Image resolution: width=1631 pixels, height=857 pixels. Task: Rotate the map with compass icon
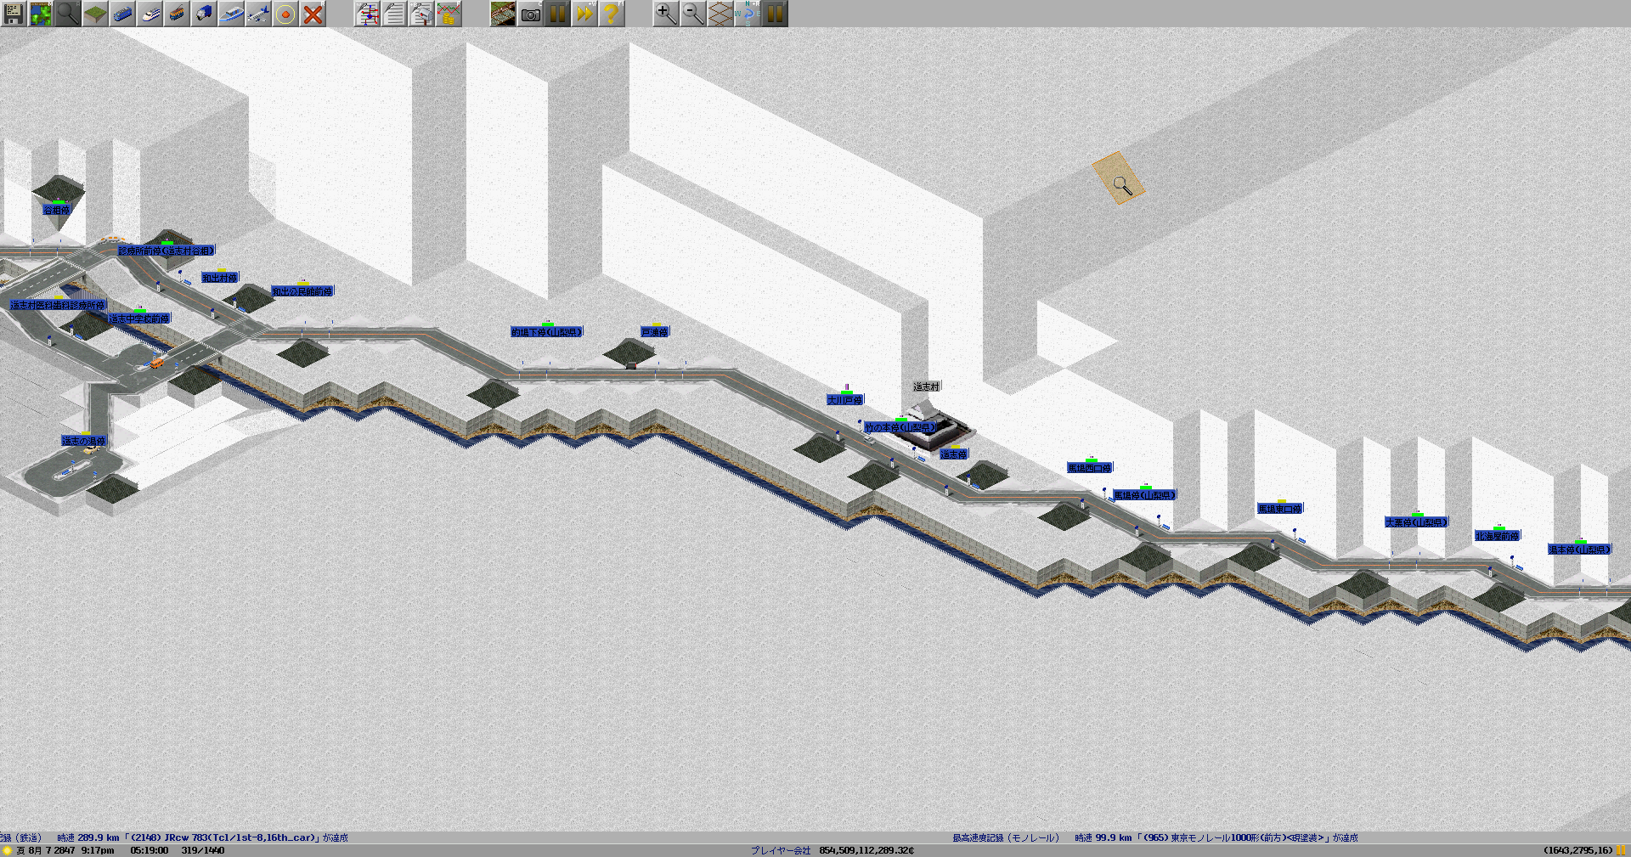pos(748,14)
